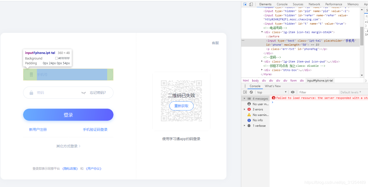Click the scroll-down arrow in Elements panel
The image size is (368, 187).
click(x=362, y=75)
